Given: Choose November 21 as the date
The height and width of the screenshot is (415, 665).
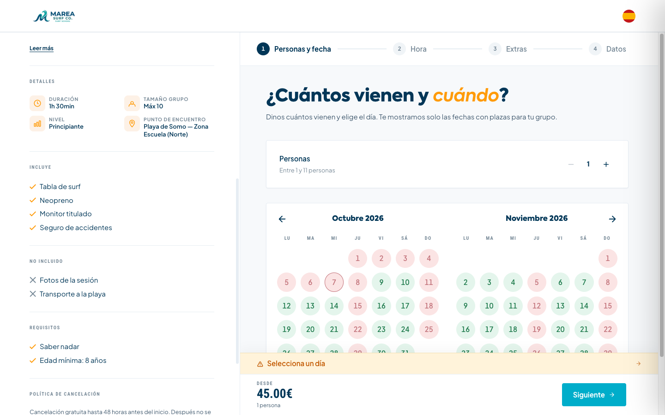Looking at the screenshot, I should click(x=584, y=329).
